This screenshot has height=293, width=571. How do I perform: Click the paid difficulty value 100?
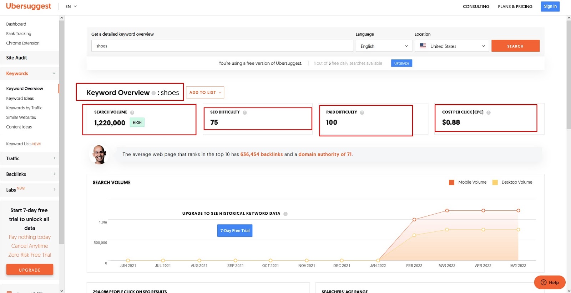click(332, 122)
